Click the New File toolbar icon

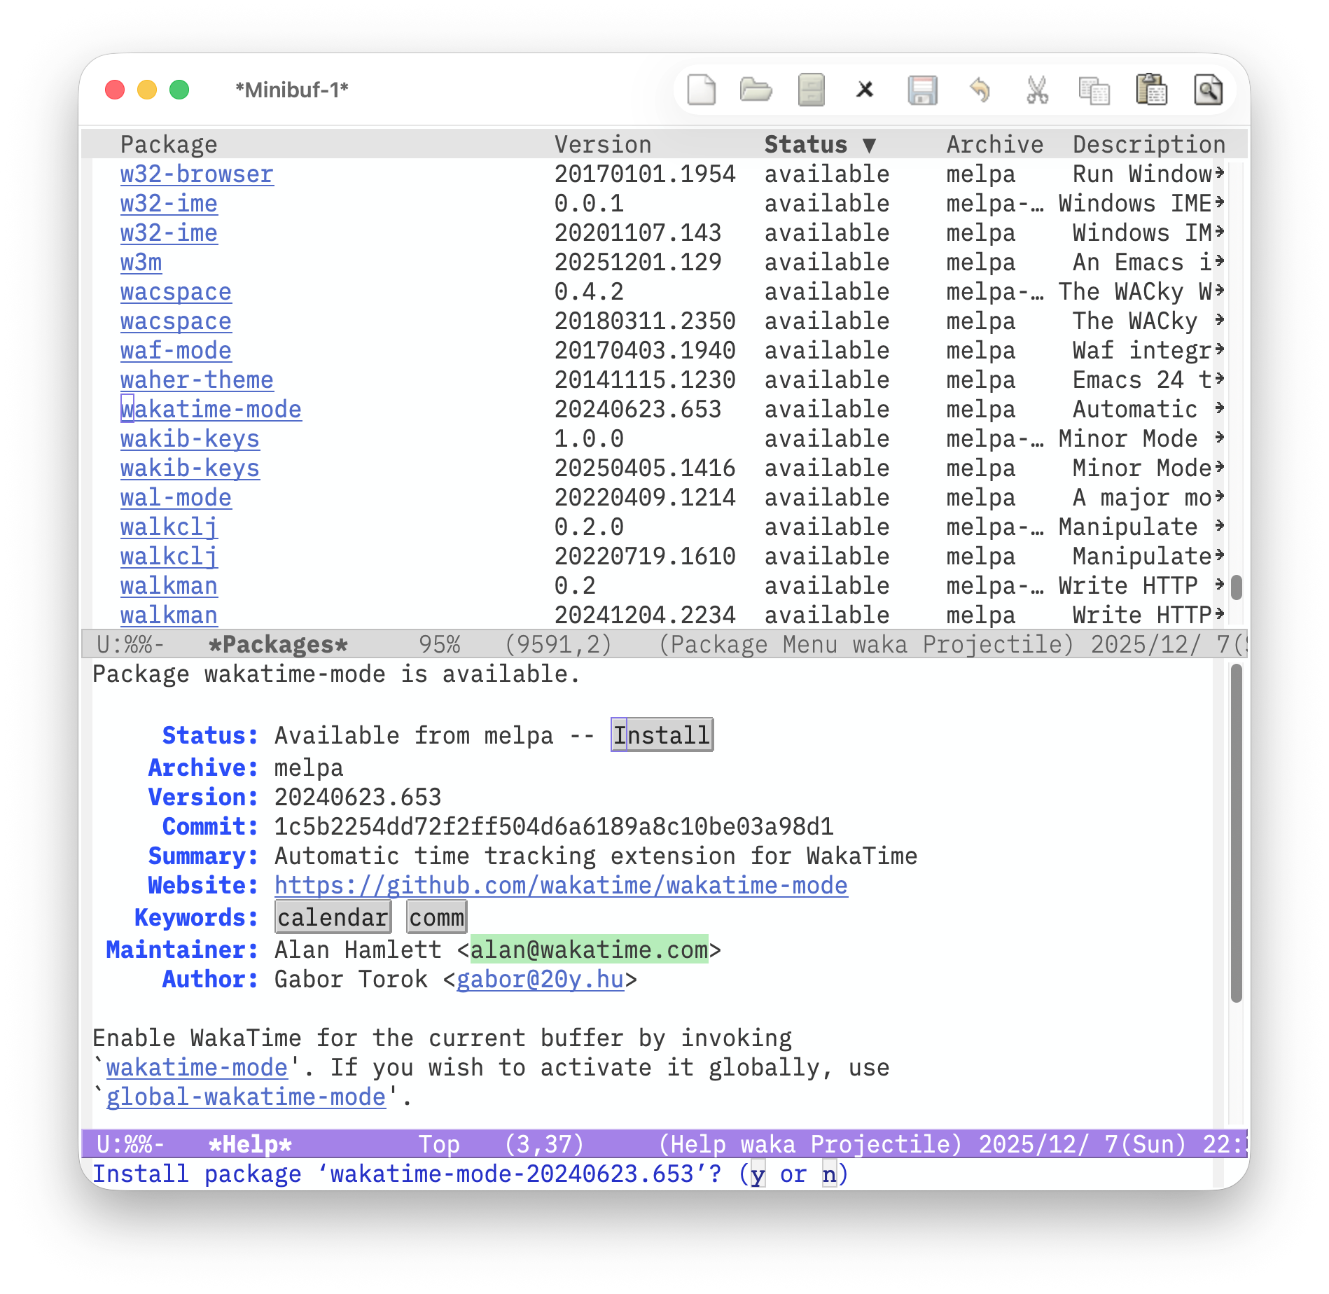701,90
